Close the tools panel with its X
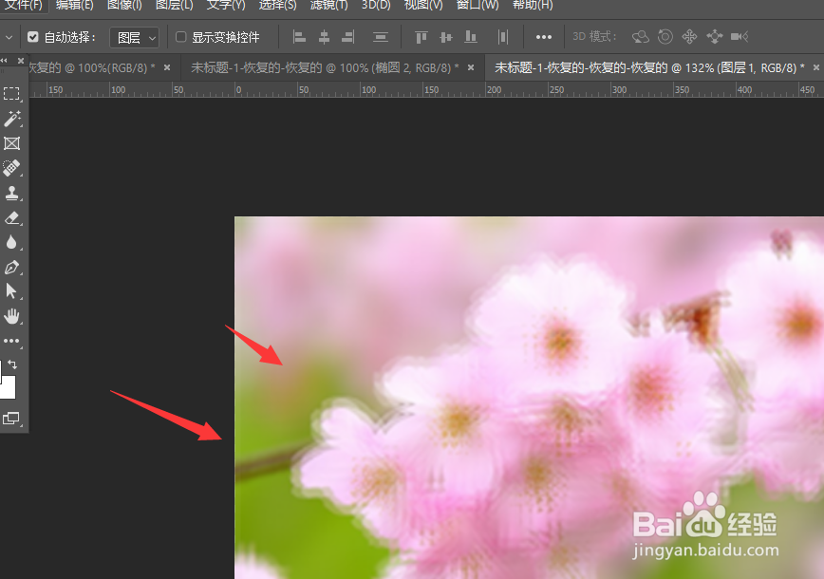This screenshot has width=824, height=579. [21, 61]
